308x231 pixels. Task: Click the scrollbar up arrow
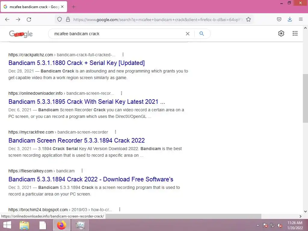(x=305, y=28)
